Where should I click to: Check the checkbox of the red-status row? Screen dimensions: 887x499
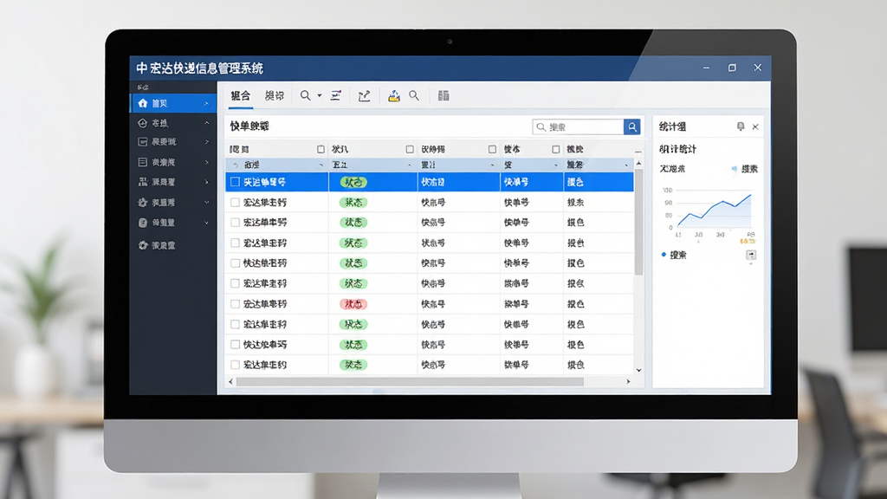pos(235,304)
